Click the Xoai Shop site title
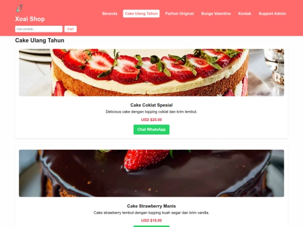 30,19
